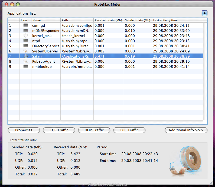215x187 pixels.
Task: Click the green zoom window button
Action: [18, 4]
